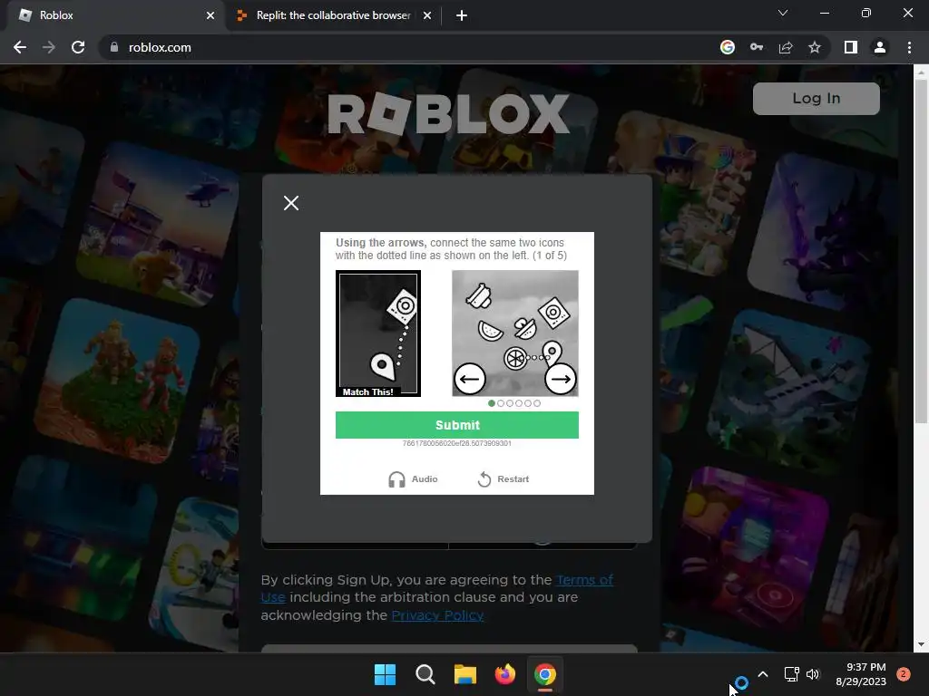Open the clock and date panel
The width and height of the screenshot is (929, 696).
click(x=861, y=674)
